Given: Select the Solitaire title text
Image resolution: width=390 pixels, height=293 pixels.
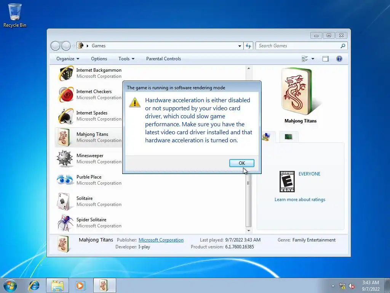Looking at the screenshot, I should (x=85, y=198).
